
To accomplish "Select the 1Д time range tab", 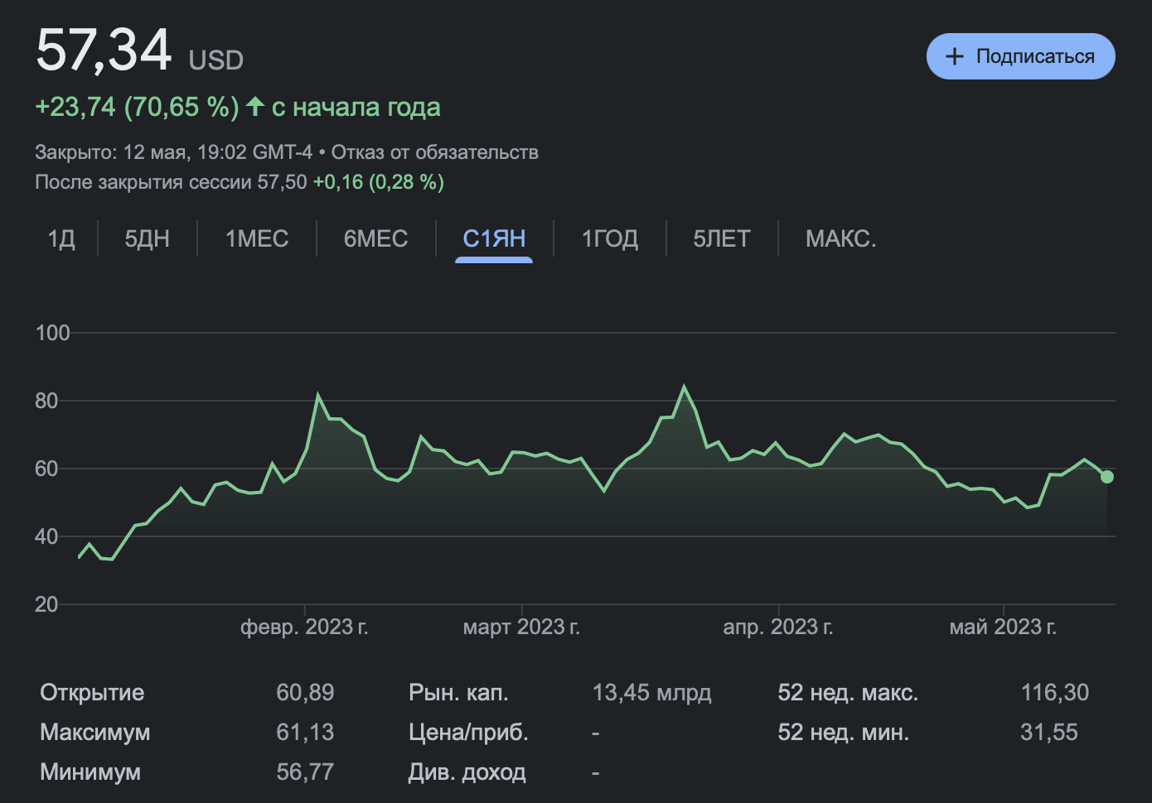I will click(x=61, y=238).
